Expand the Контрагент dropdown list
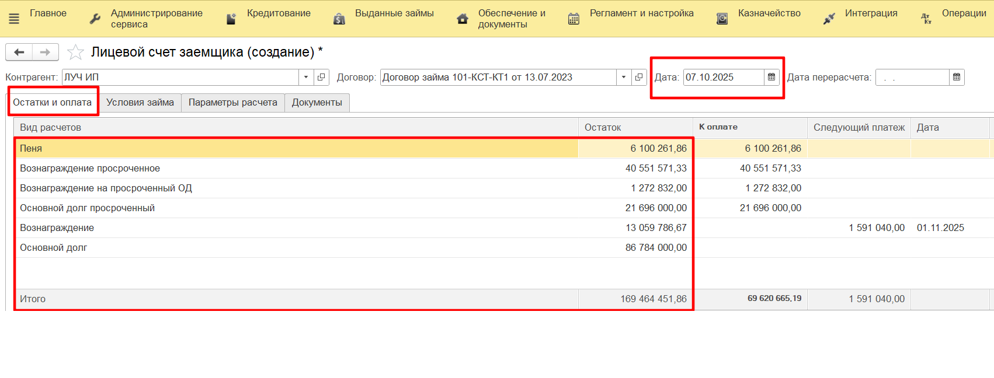Screen dimensions: 994x378 coord(306,77)
